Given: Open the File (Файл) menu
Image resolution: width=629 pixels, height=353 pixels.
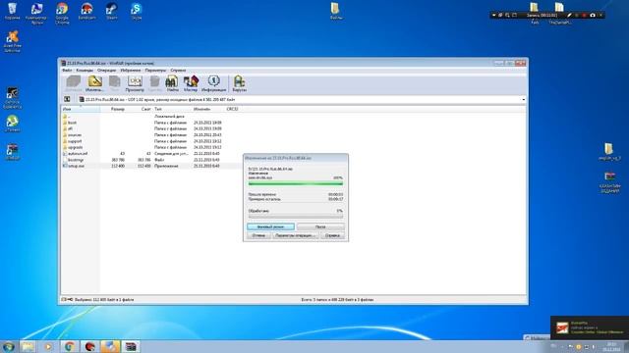Looking at the screenshot, I should click(x=67, y=70).
